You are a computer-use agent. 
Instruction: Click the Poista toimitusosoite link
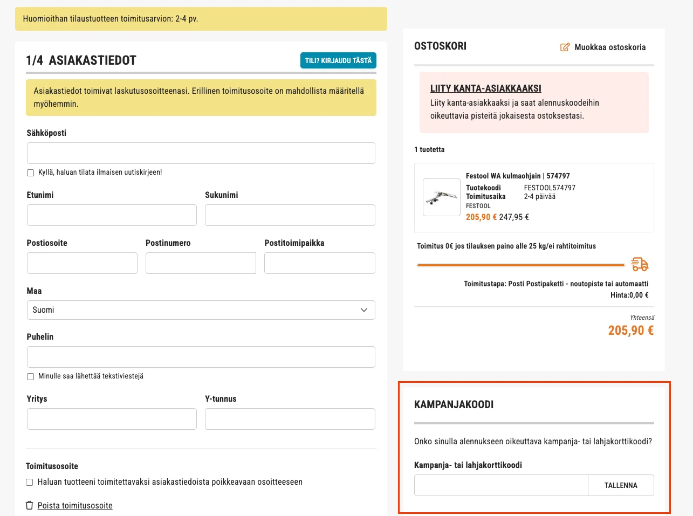point(75,505)
